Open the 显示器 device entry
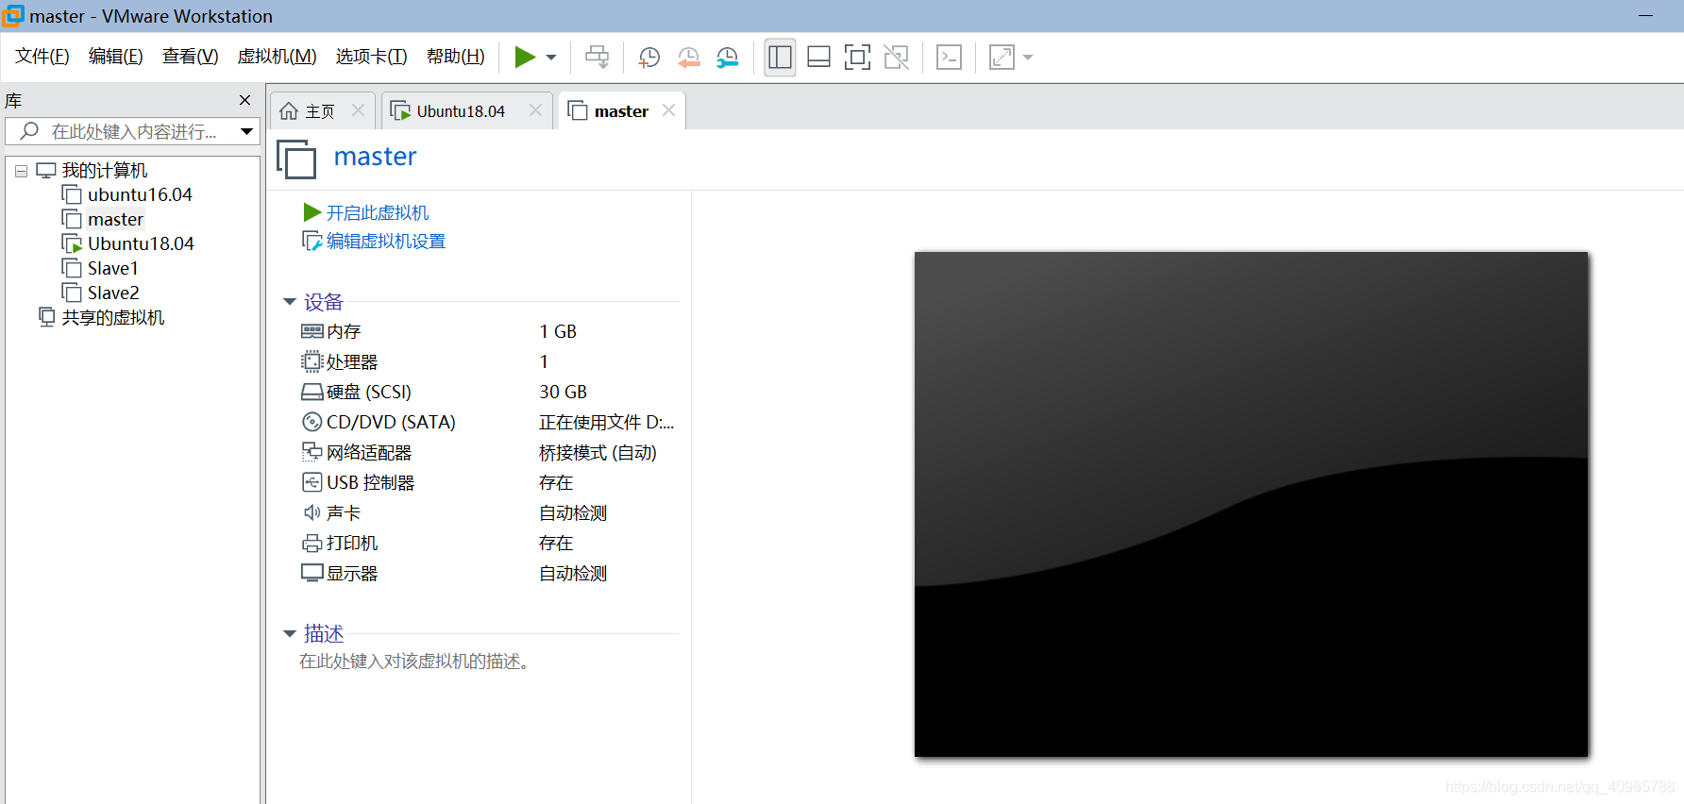The image size is (1684, 804). 352,574
